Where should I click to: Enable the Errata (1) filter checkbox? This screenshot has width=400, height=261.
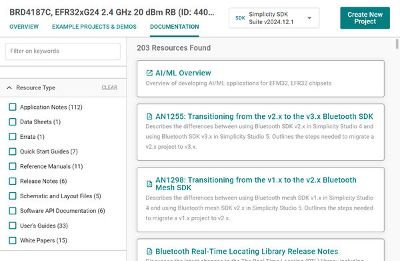[x=13, y=137]
